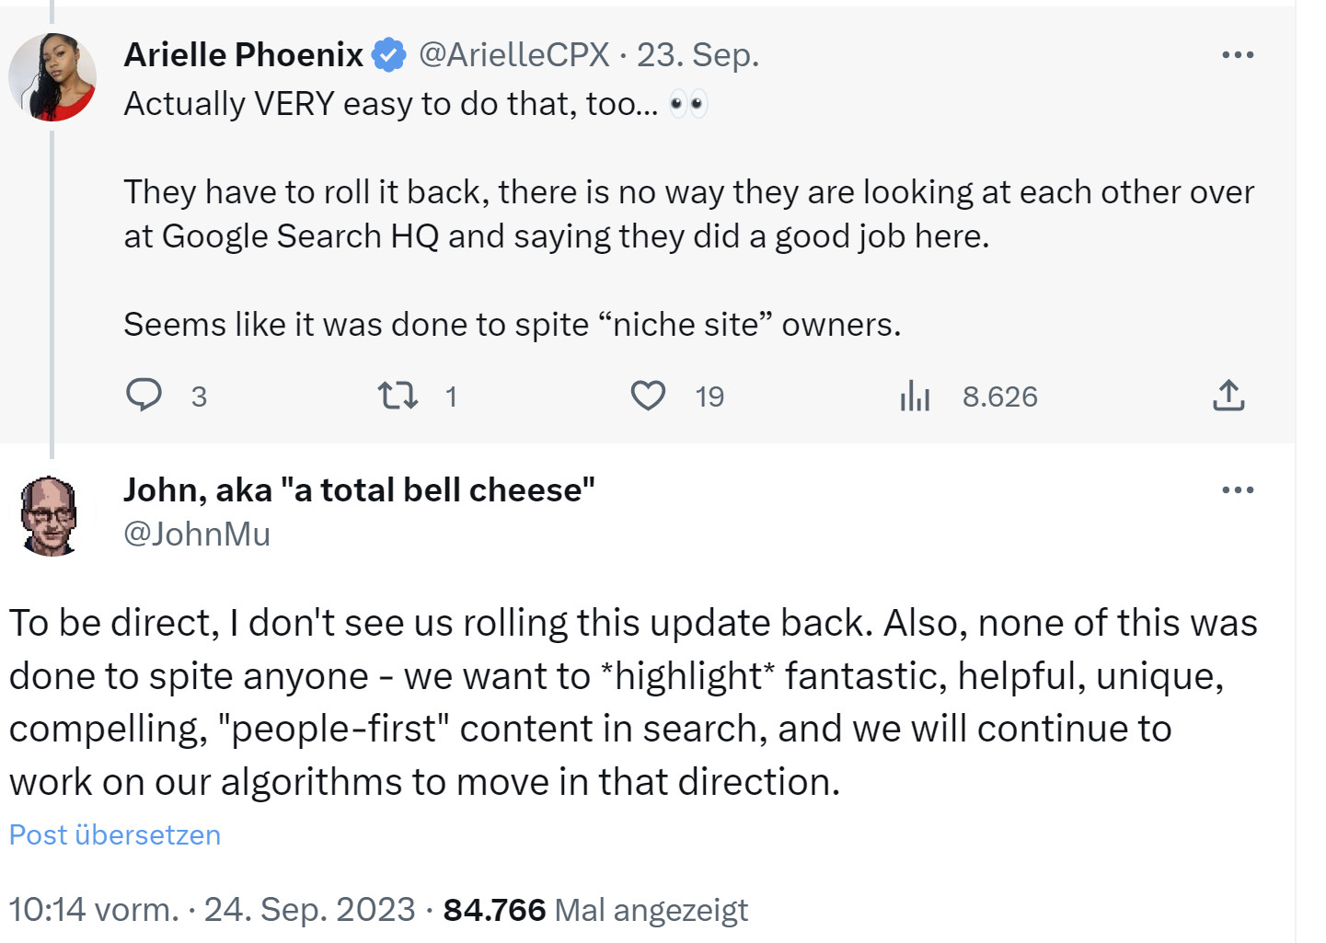Click the retweet icon showing 1 repost

click(x=398, y=396)
